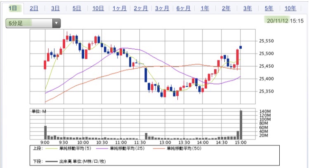Switch to the 3ヶ月 tab
The image size is (309, 168).
162,8
